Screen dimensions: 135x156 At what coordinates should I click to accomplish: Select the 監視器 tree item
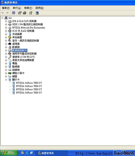(16, 67)
